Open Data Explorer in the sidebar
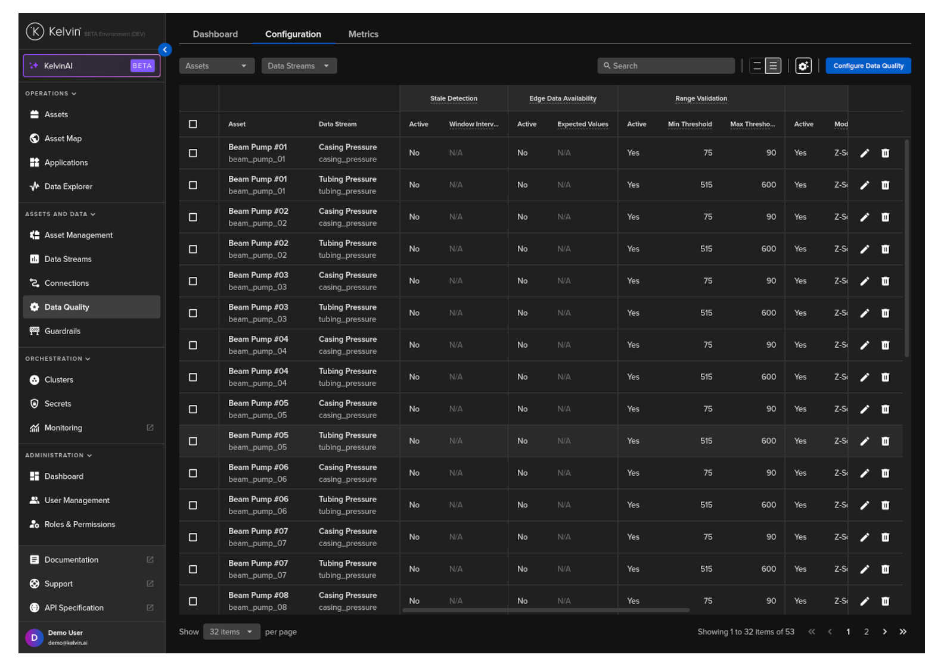 pyautogui.click(x=68, y=186)
